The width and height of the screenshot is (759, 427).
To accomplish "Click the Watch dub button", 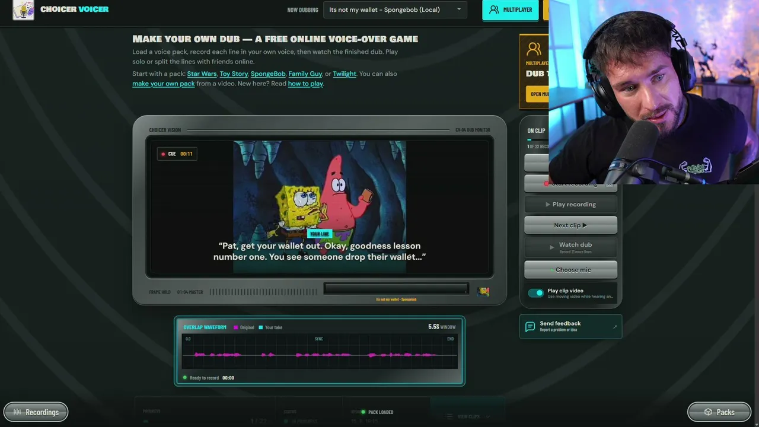I will coord(570,247).
